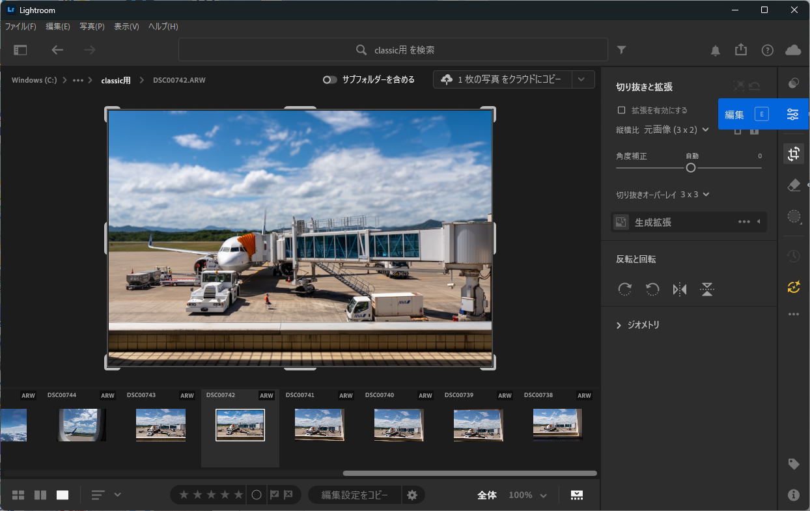This screenshot has height=511, width=810.
Task: Select DSC00741 thumbnail in filmstrip
Action: coord(320,425)
